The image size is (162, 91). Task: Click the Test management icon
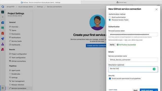pos(10,81)
